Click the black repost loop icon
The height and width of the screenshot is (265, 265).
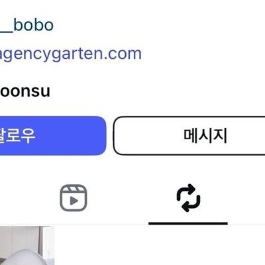click(x=188, y=198)
